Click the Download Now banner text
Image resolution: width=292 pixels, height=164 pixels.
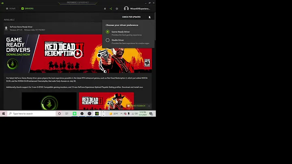click(x=18, y=55)
